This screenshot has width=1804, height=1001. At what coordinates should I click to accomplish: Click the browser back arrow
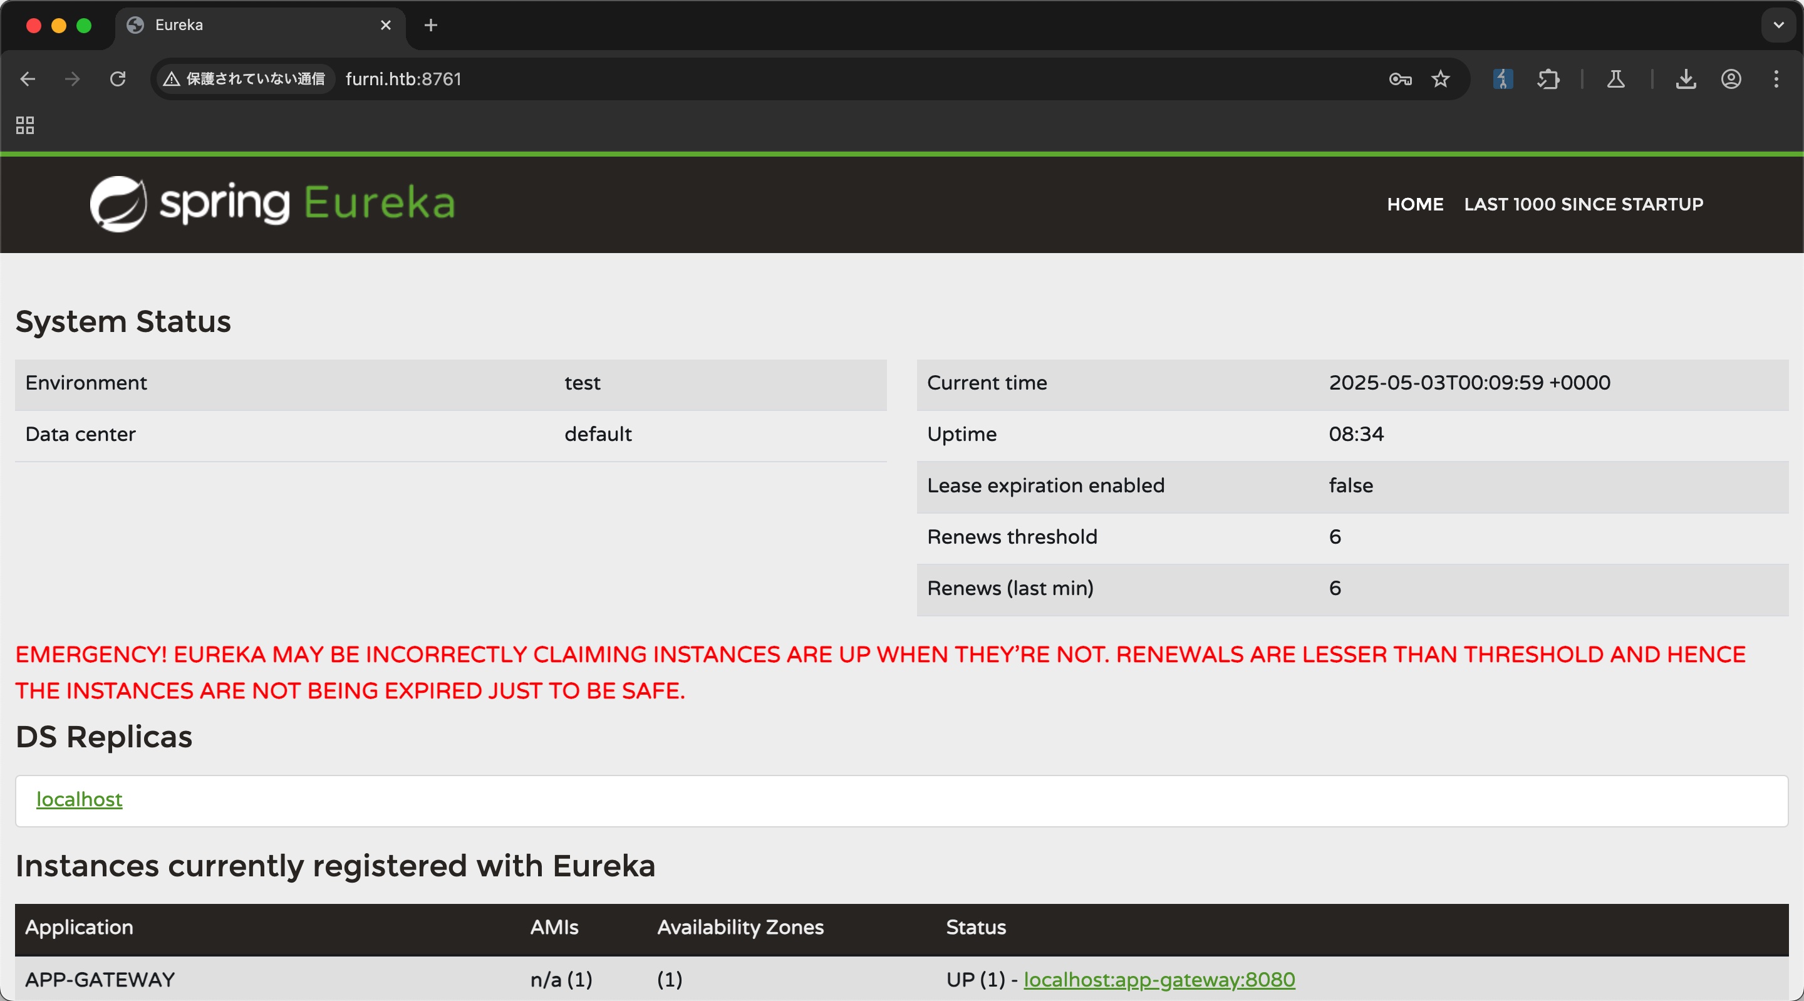click(28, 79)
